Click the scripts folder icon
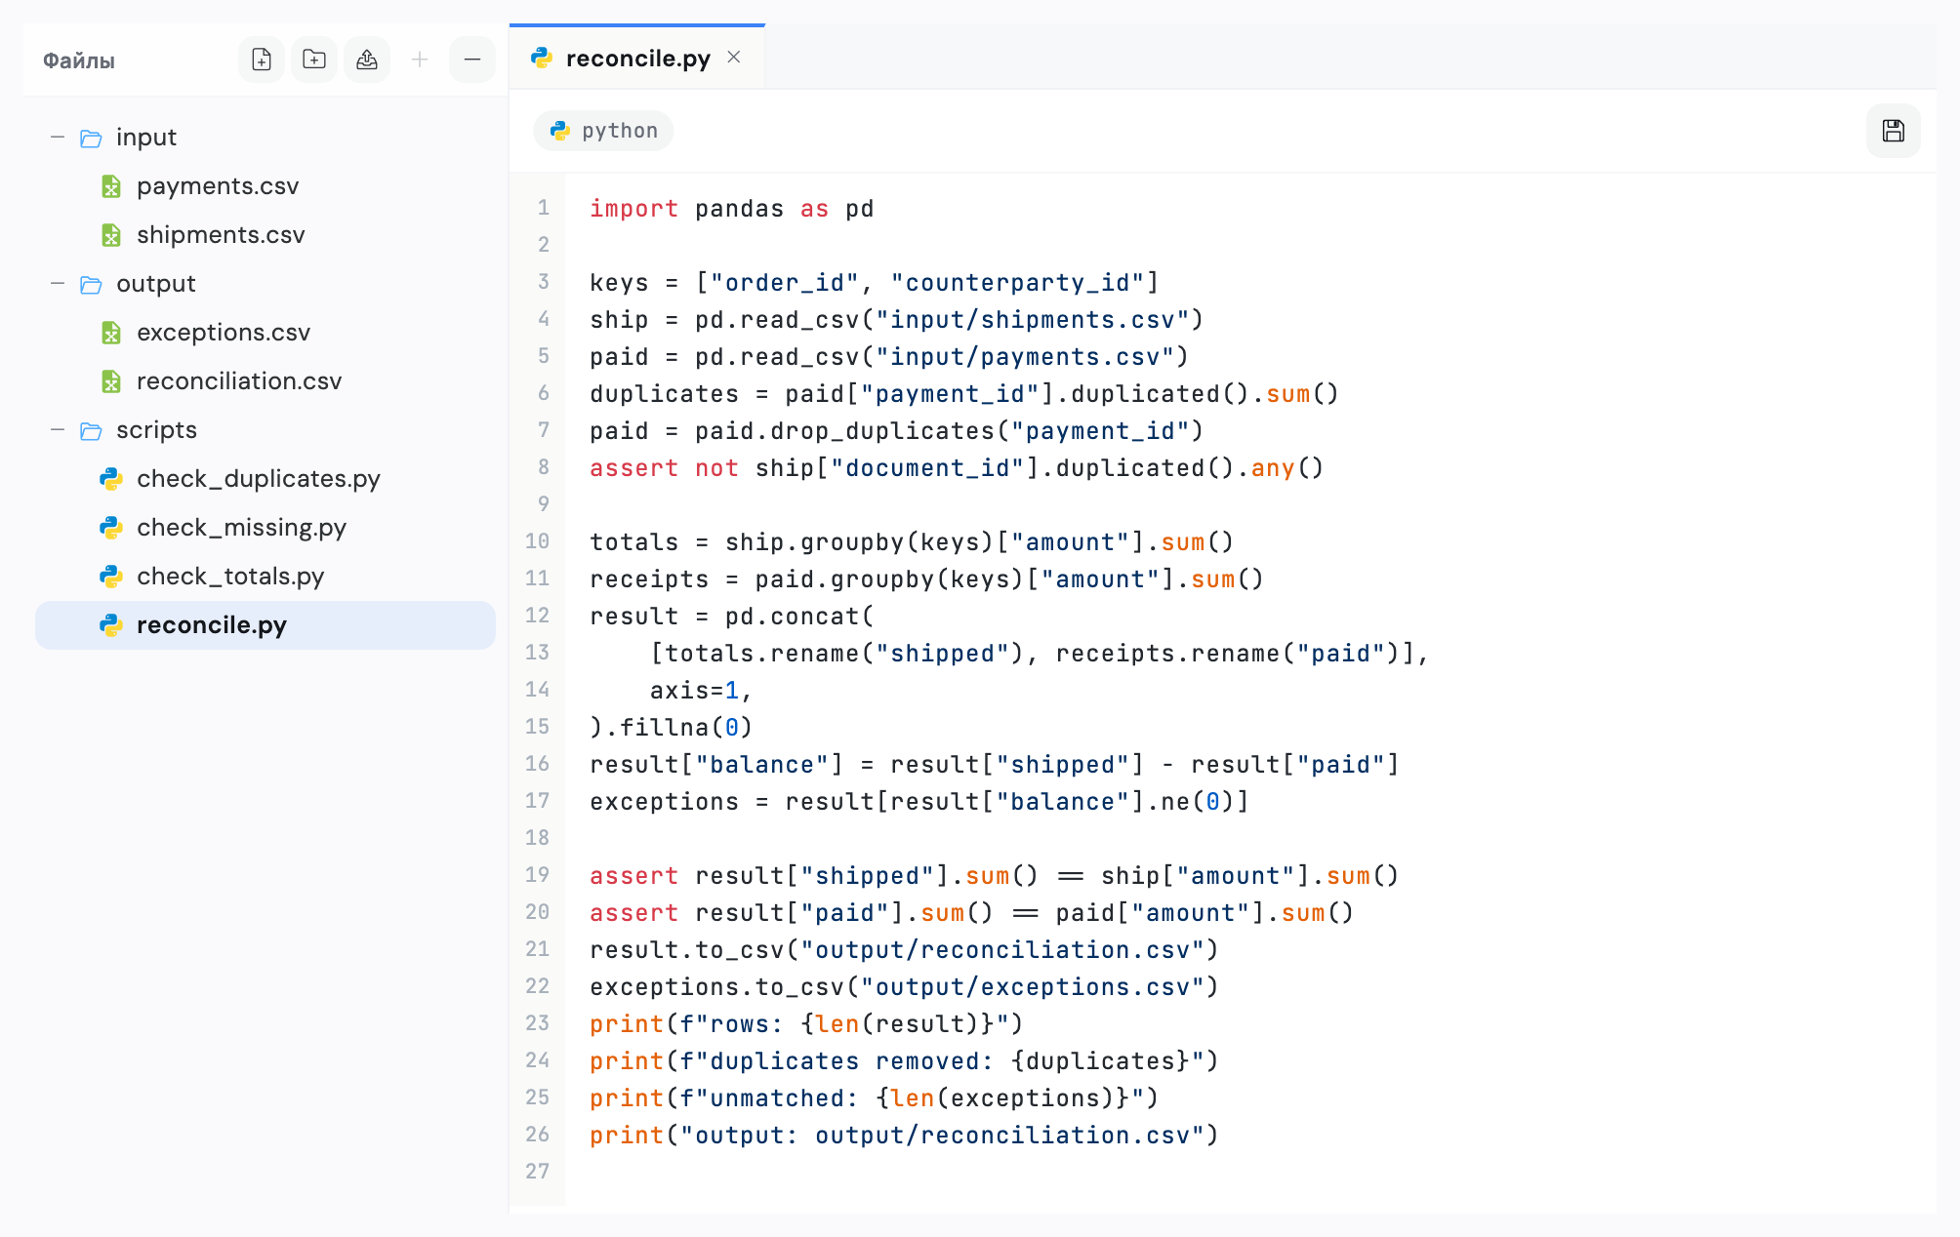1960x1237 pixels. coord(91,431)
